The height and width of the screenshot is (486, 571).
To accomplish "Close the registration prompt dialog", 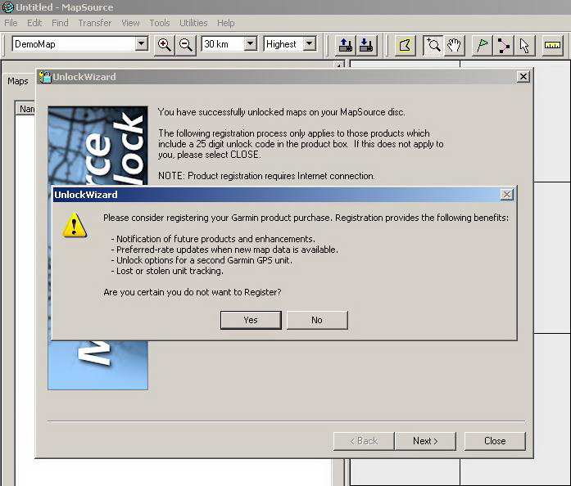I will (x=507, y=195).
